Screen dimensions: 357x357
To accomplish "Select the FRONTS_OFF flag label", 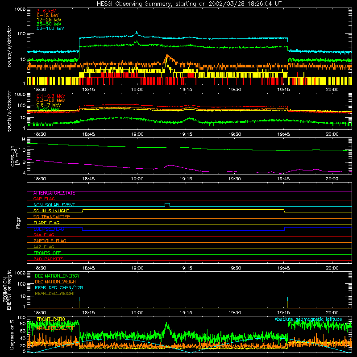I will (x=47, y=253).
